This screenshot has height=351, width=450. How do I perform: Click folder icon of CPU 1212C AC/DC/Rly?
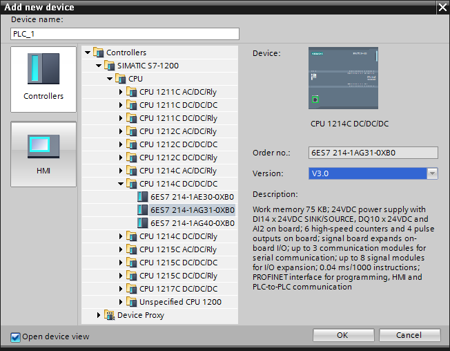[x=131, y=131]
